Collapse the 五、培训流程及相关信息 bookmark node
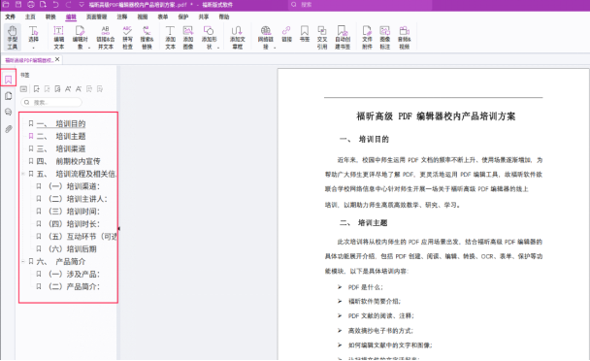The image size is (590, 361). [x=23, y=174]
